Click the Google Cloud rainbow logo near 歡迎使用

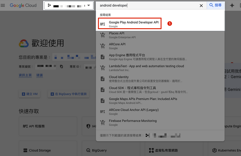[24, 43]
